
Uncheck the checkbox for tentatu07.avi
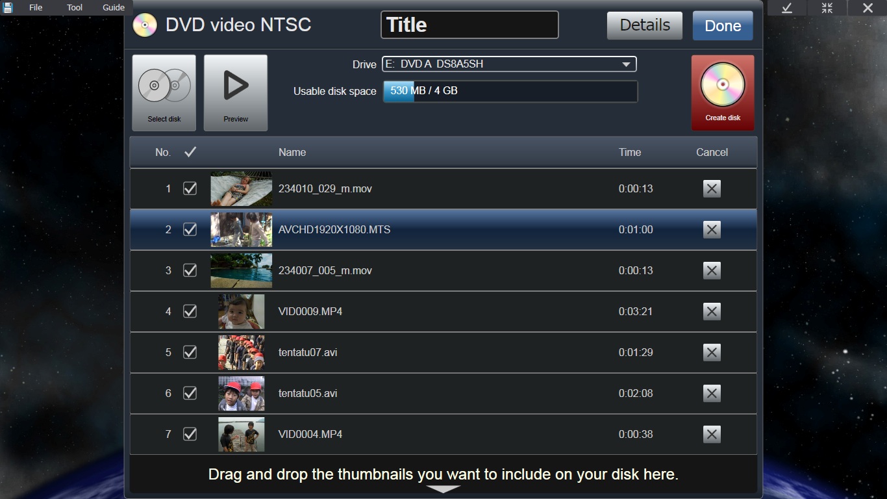(190, 352)
